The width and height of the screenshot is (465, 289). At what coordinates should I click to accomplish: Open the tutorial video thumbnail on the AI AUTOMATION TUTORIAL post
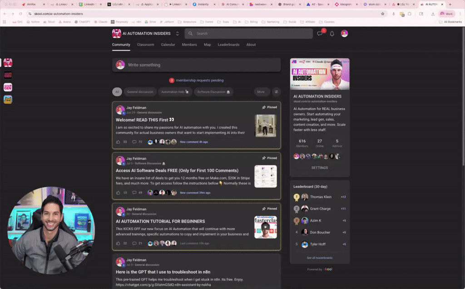coord(265,227)
